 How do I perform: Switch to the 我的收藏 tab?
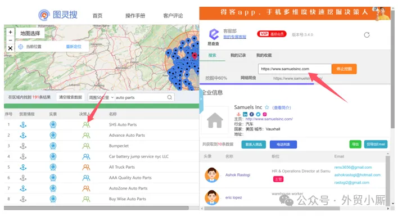click(264, 55)
